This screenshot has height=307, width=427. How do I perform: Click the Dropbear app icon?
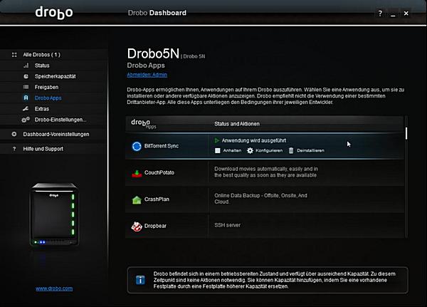[137, 227]
